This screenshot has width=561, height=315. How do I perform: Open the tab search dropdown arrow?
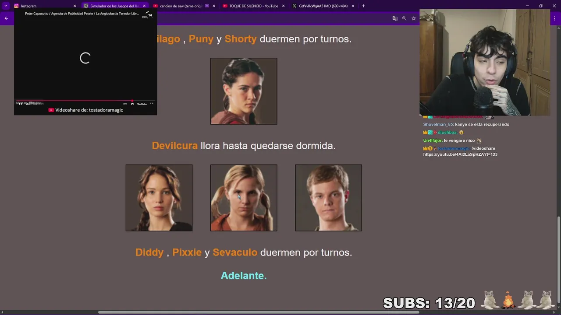click(5, 6)
